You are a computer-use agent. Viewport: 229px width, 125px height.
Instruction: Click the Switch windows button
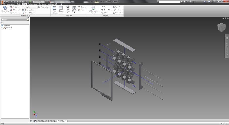point(68,9)
